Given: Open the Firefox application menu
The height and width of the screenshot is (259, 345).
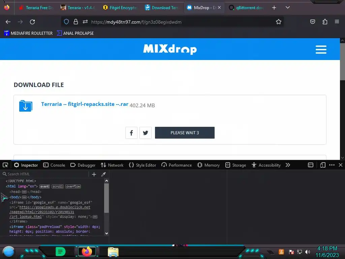Looking at the screenshot, I should [337, 22].
